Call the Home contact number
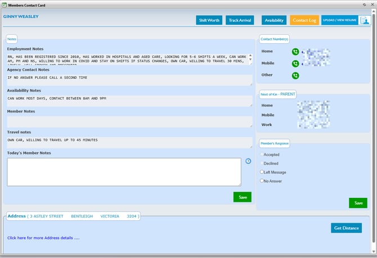 click(295, 52)
